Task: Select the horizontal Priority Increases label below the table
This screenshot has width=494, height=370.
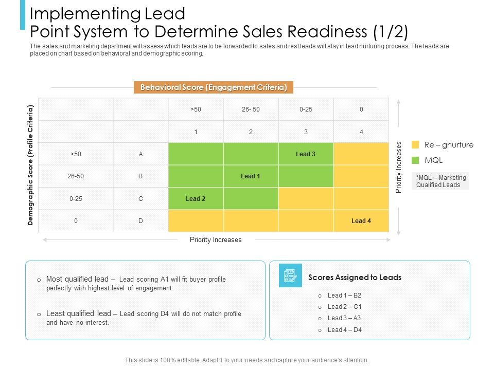Action: click(x=216, y=240)
